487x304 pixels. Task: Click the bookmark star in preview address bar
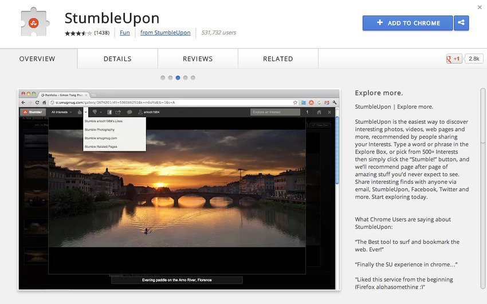tap(295, 102)
